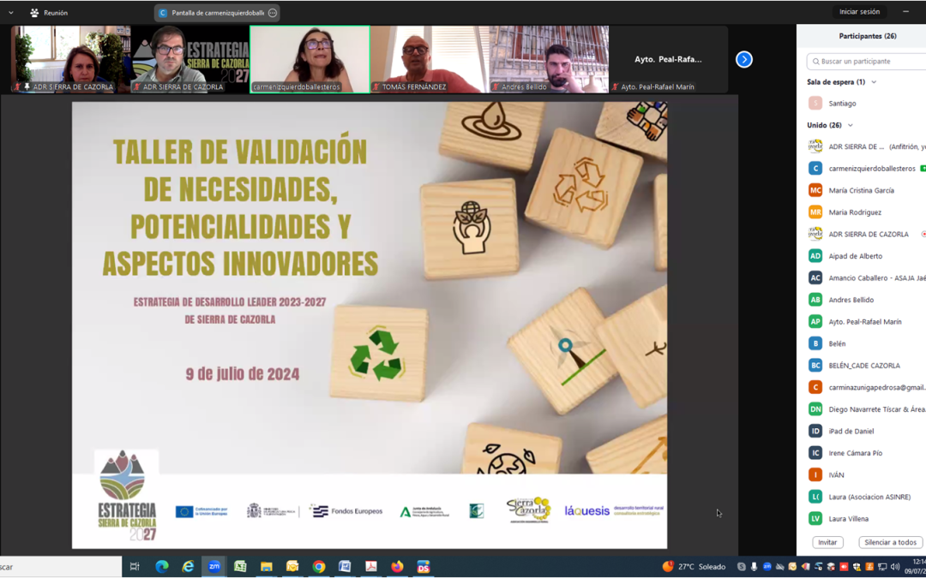Viewport: 926px width, 578px height.
Task: Open the PDF reader taskbar icon
Action: click(x=371, y=567)
